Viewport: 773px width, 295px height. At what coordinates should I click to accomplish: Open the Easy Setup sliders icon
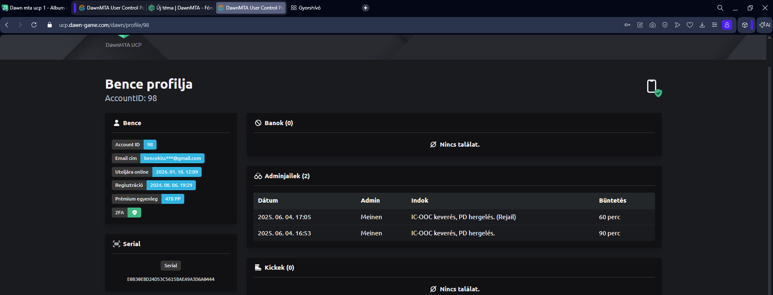click(x=715, y=25)
